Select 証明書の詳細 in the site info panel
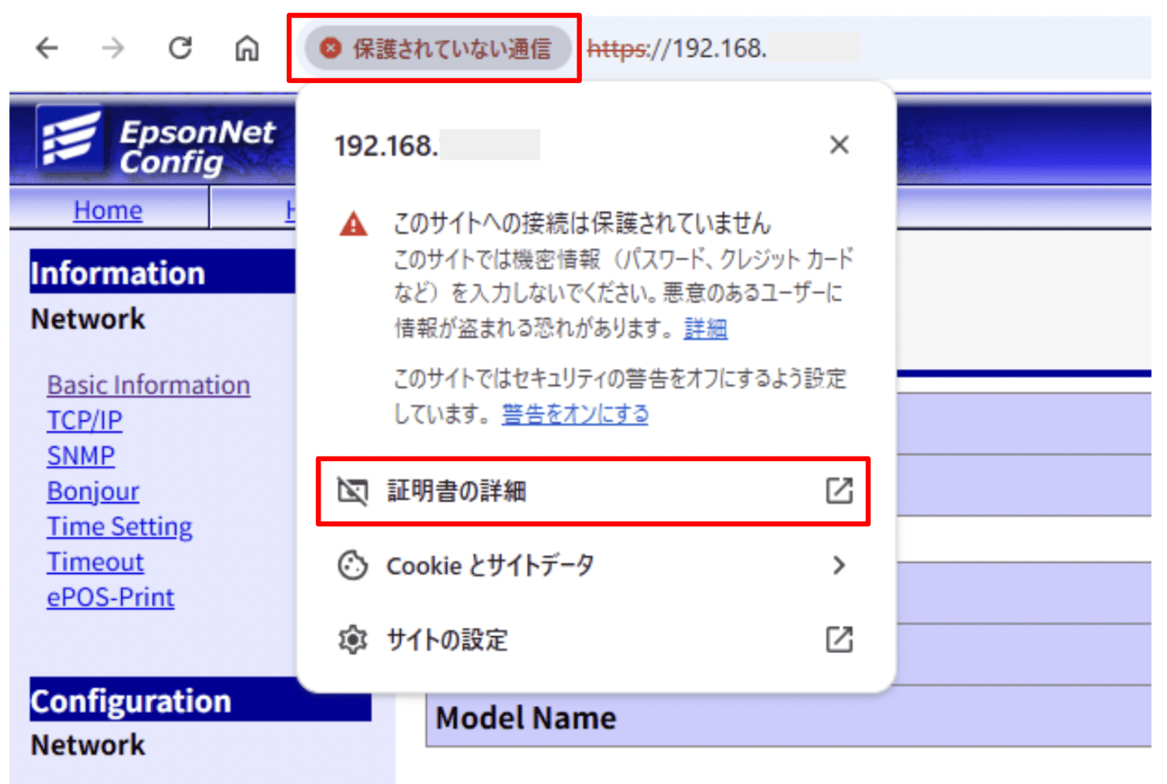The width and height of the screenshot is (1167, 784). pyautogui.click(x=456, y=491)
